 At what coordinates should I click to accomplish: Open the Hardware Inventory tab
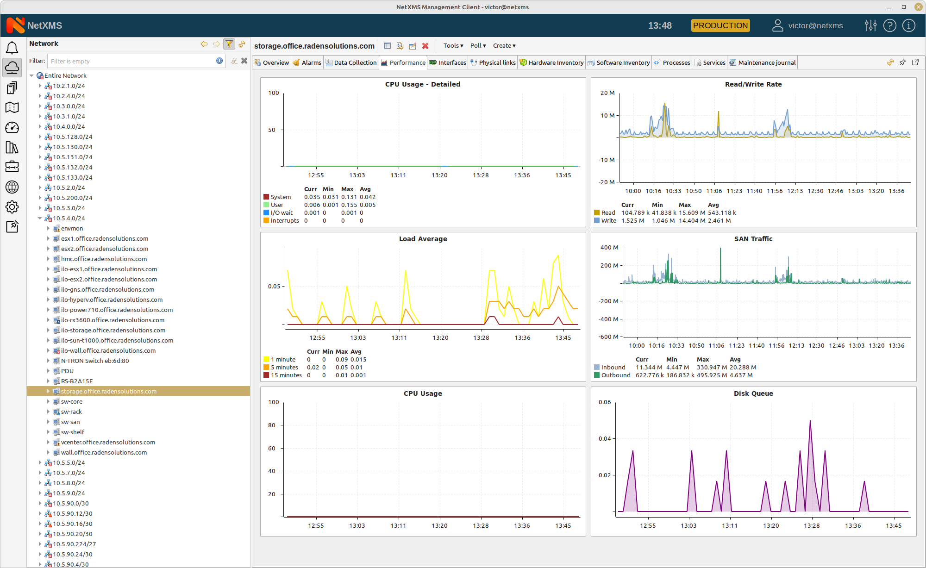click(x=551, y=62)
